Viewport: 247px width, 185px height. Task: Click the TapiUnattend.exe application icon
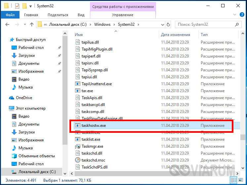(77, 84)
